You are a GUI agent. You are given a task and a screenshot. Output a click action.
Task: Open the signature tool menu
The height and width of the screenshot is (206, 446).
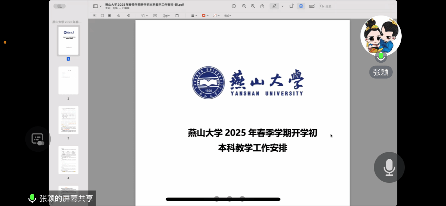tap(166, 15)
